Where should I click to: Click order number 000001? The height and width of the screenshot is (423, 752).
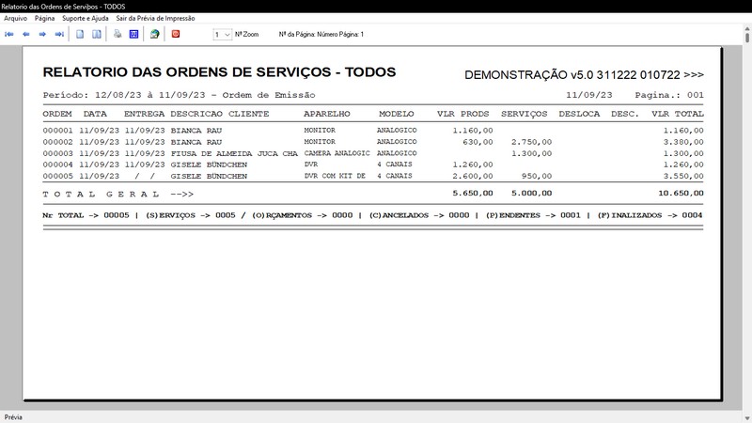(58, 131)
